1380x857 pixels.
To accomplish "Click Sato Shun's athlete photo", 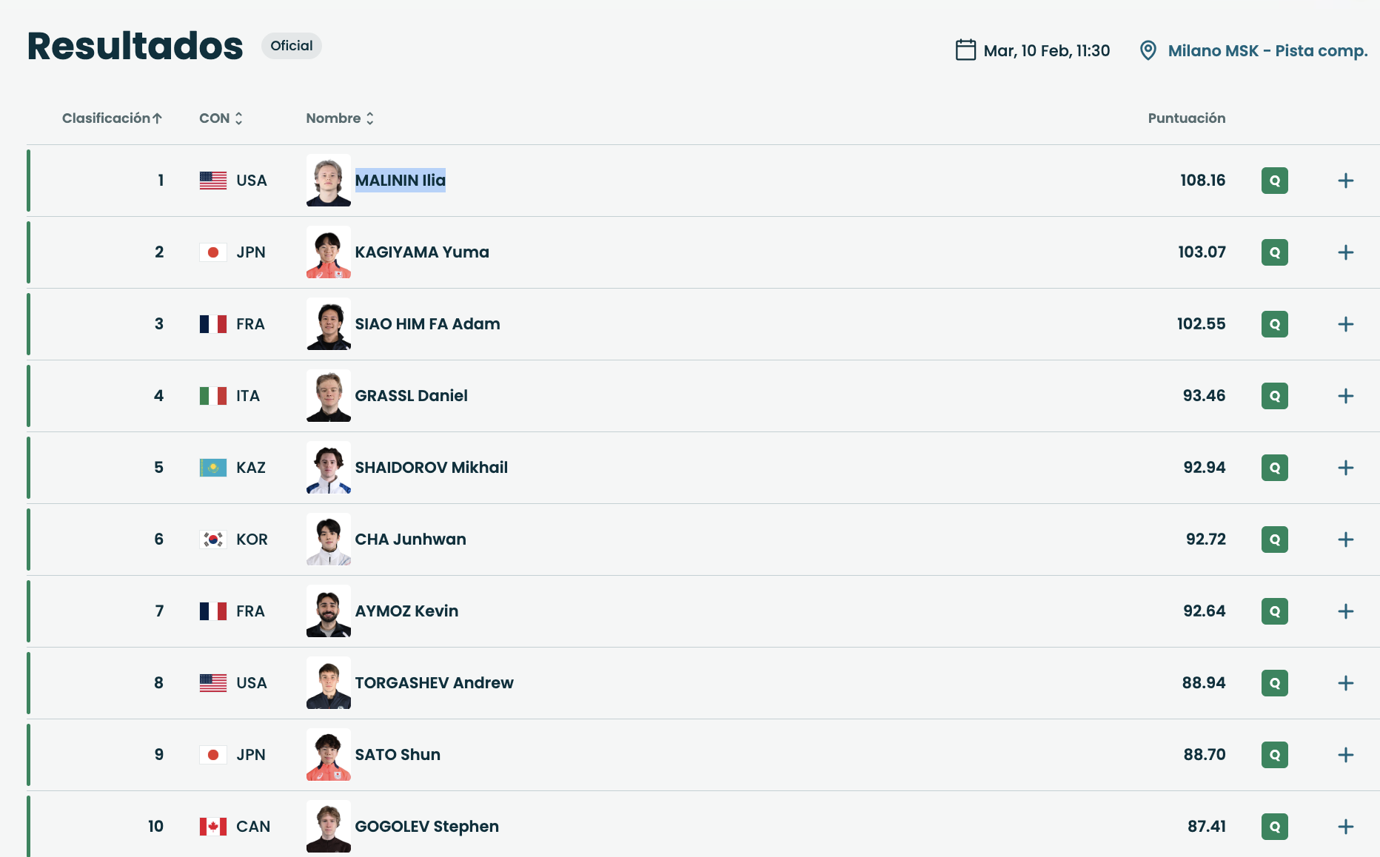I will (x=329, y=755).
